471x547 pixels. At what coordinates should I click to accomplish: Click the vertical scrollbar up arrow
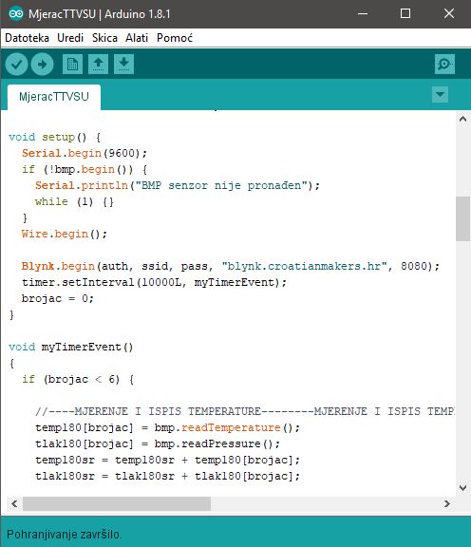click(x=463, y=120)
